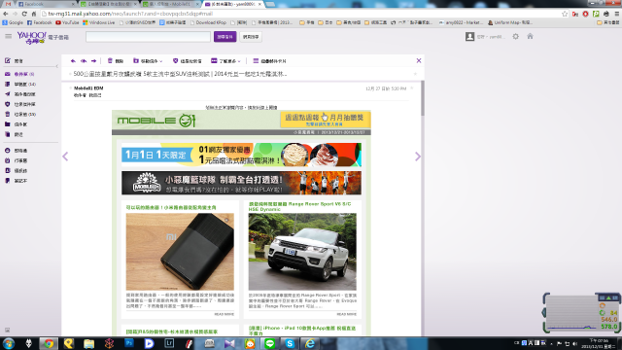Click the Delete trash button in mail toolbar
The image size is (622, 350).
(116, 60)
